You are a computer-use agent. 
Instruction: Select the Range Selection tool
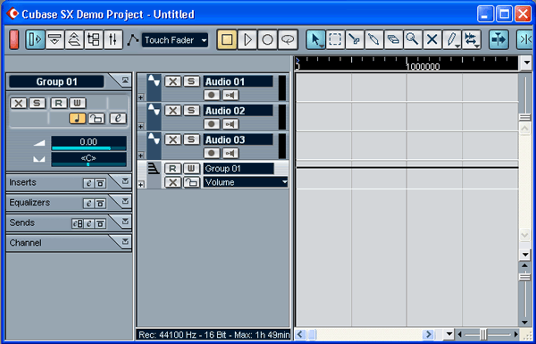click(335, 39)
